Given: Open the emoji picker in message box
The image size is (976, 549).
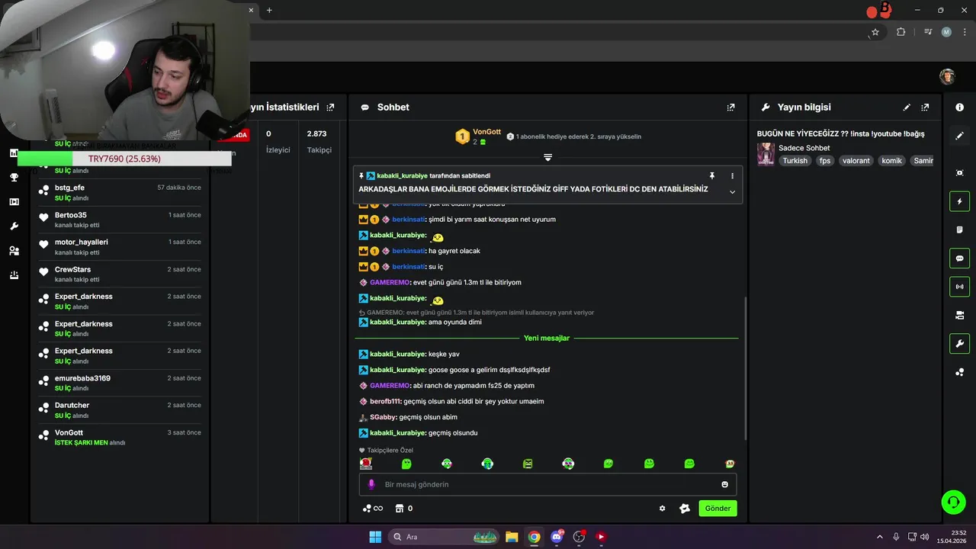Looking at the screenshot, I should point(724,484).
